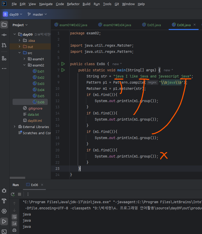Viewport: 202px width, 234px height.
Task: Toggle the Project tool window folder icon
Action: pos(4,25)
